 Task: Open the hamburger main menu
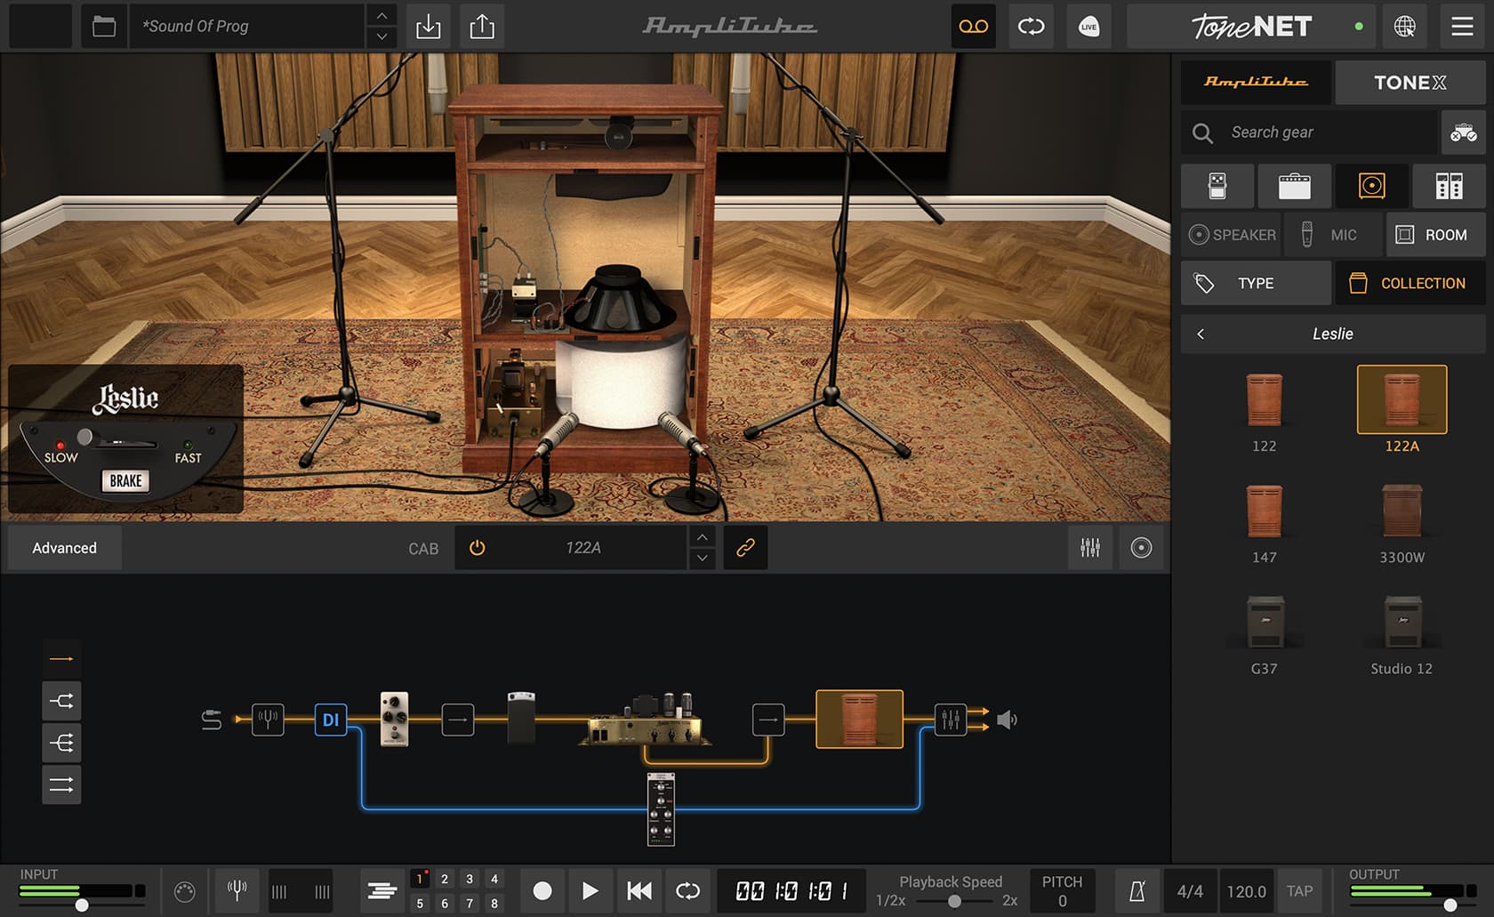coord(1462,27)
